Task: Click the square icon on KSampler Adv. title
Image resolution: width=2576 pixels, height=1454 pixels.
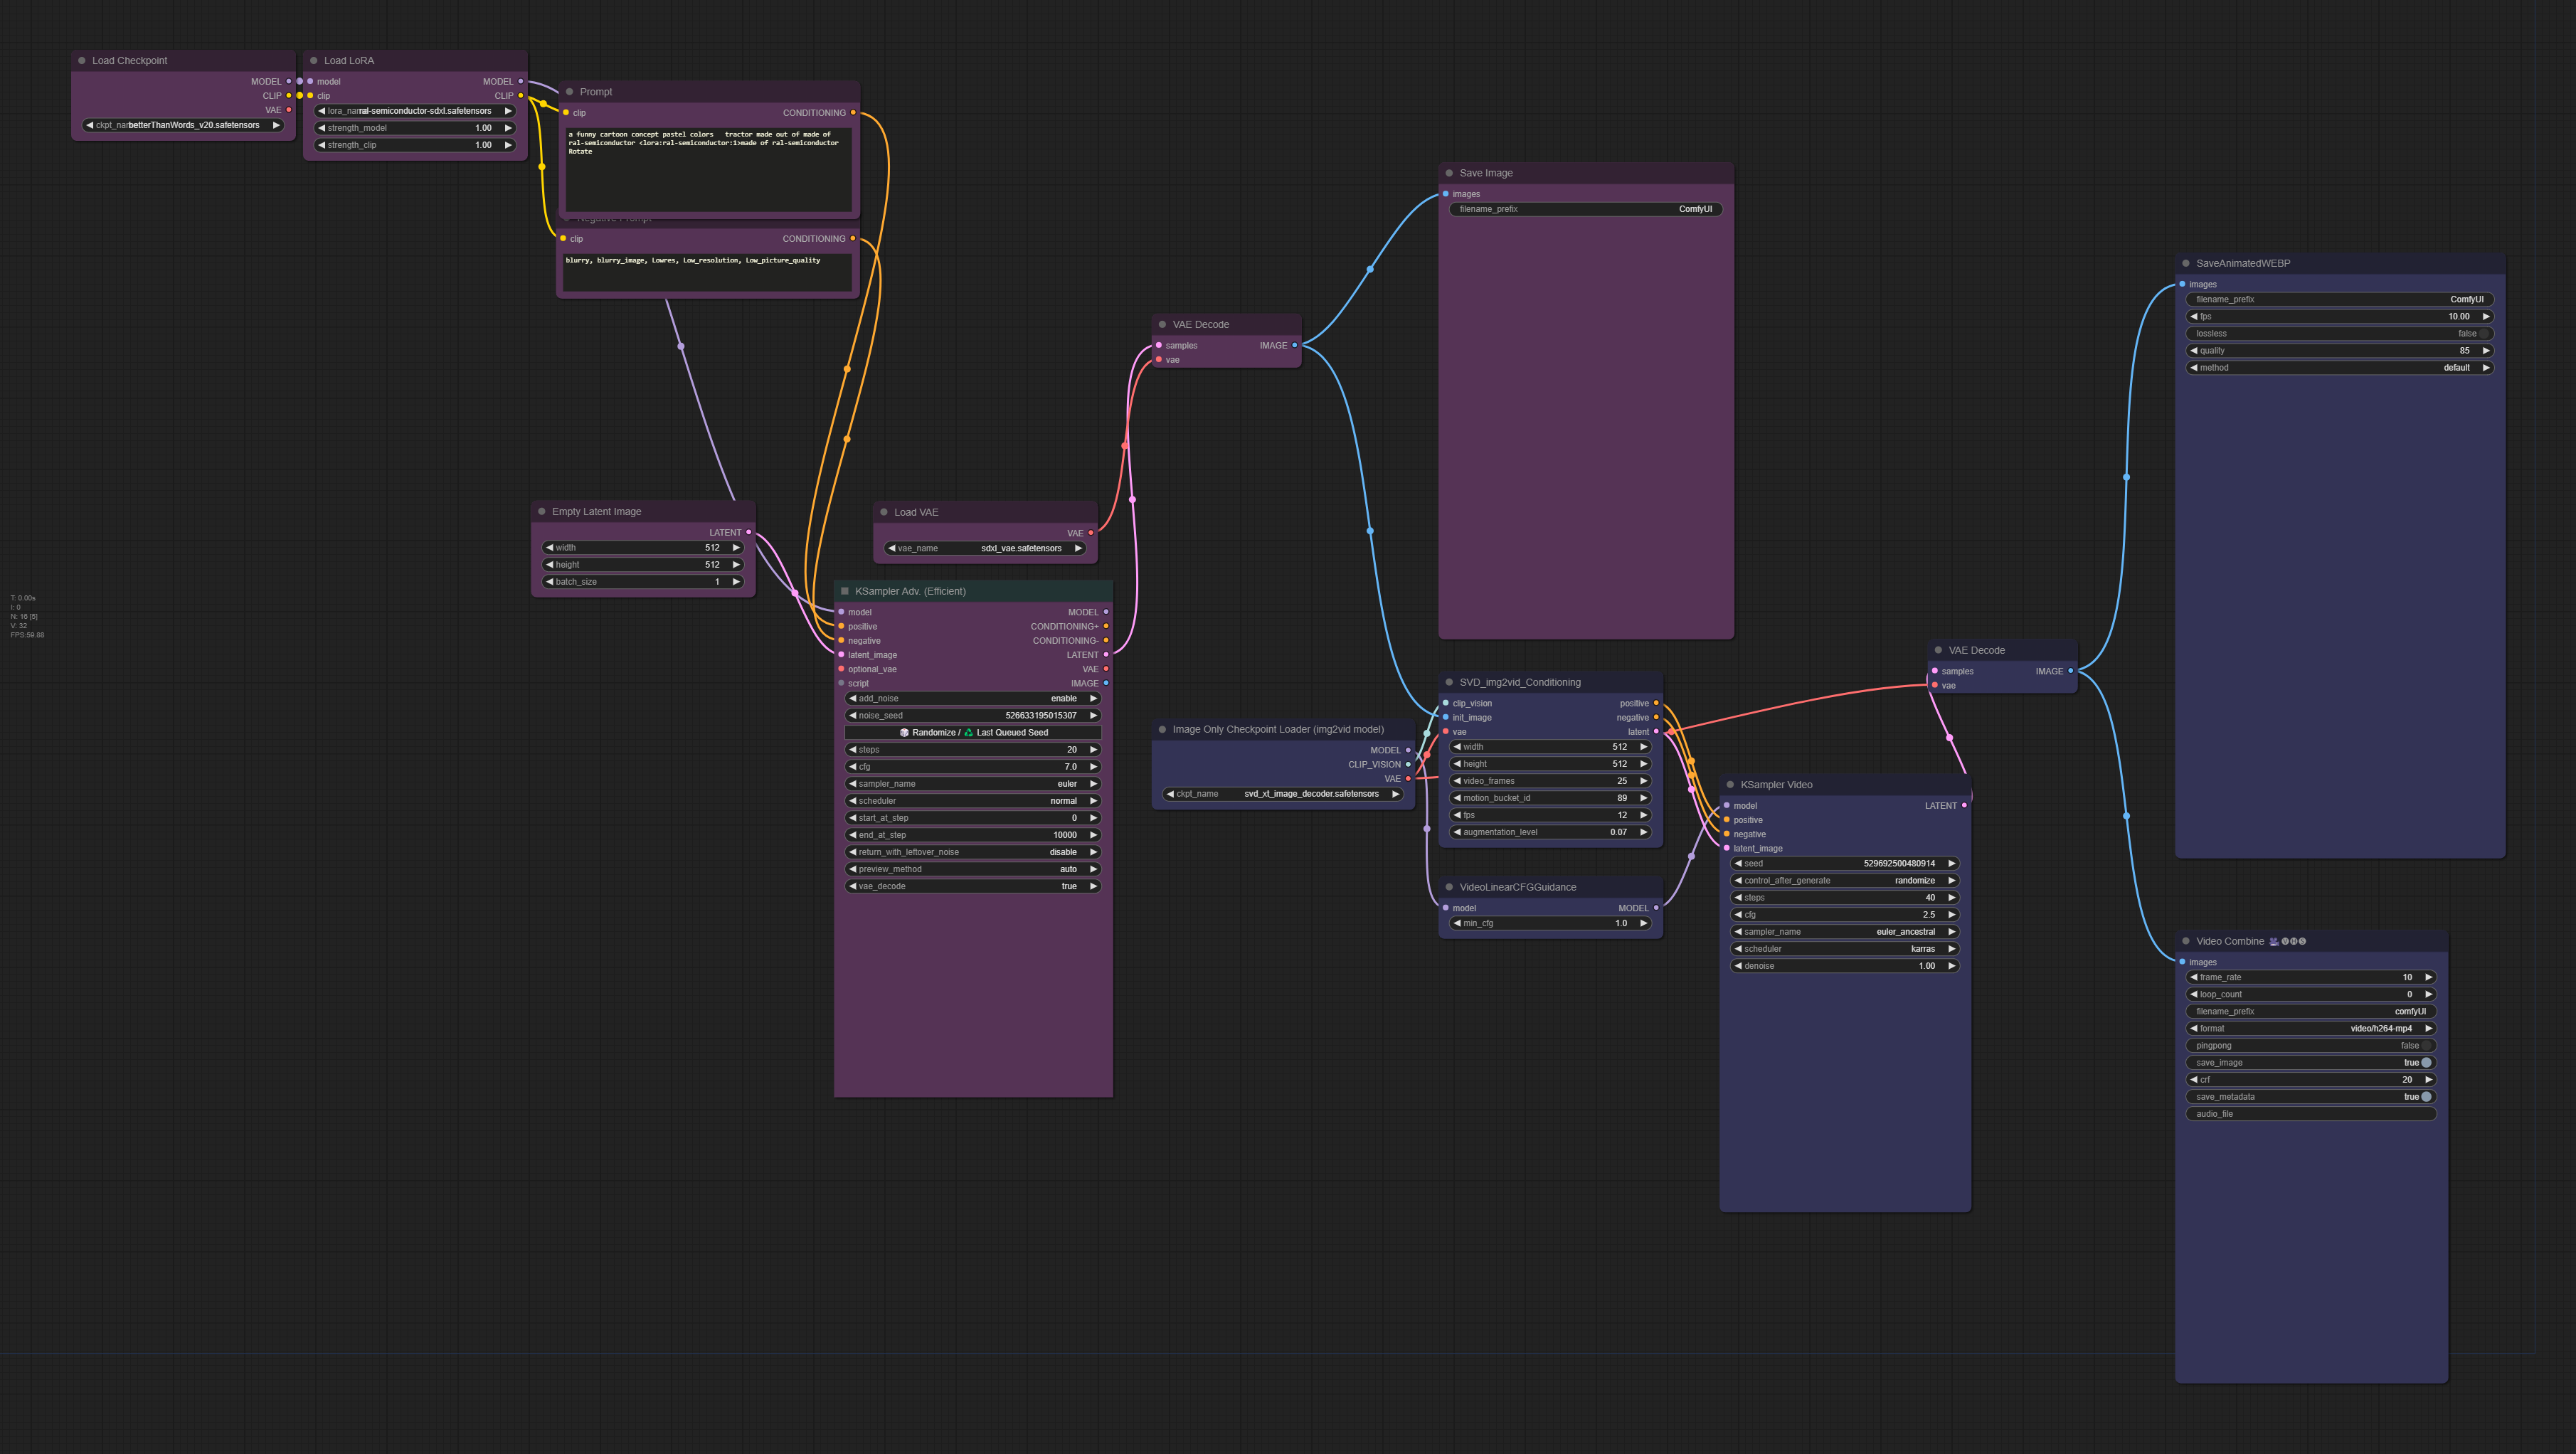Action: click(844, 591)
